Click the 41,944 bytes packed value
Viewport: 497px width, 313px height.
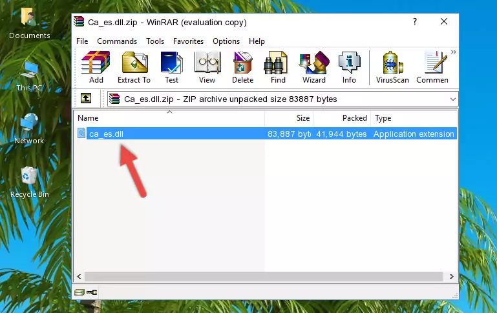pos(341,134)
